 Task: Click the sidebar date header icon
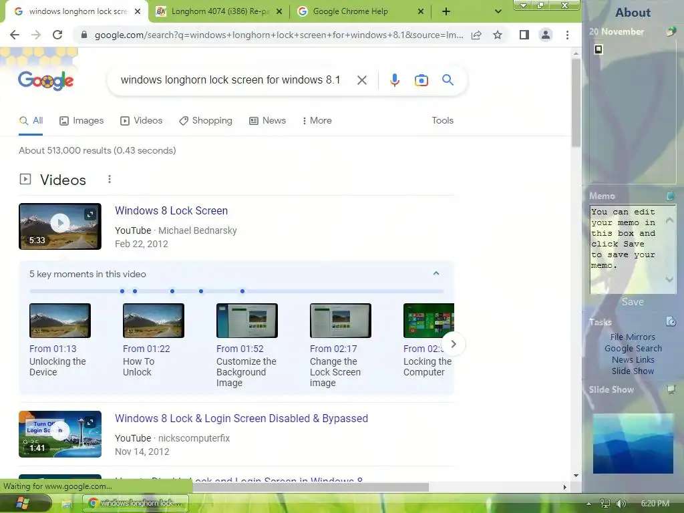tap(671, 31)
